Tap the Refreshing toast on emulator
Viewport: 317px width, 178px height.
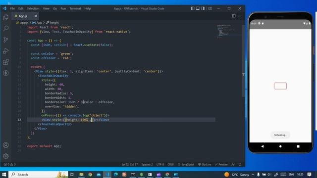coord(280,135)
